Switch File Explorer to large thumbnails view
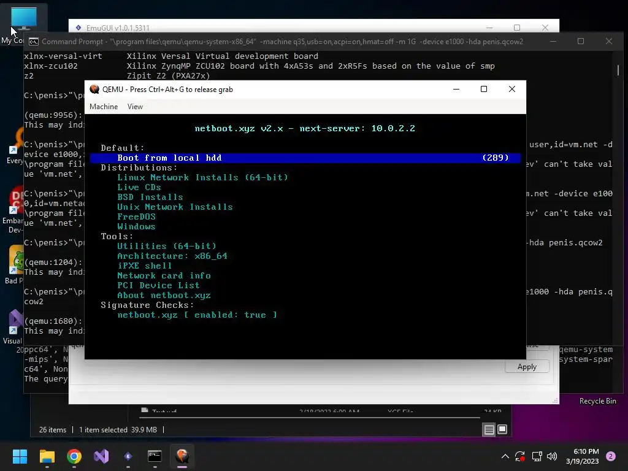Image resolution: width=628 pixels, height=471 pixels. click(502, 430)
